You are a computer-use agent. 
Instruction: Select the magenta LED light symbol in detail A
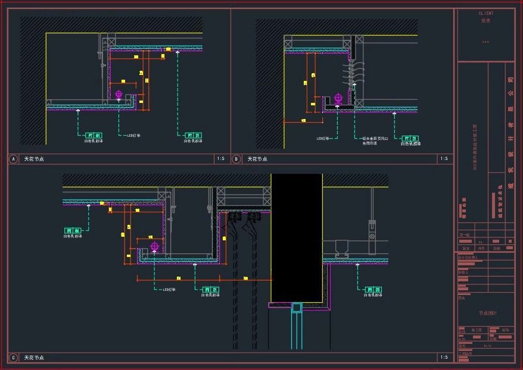119,94
